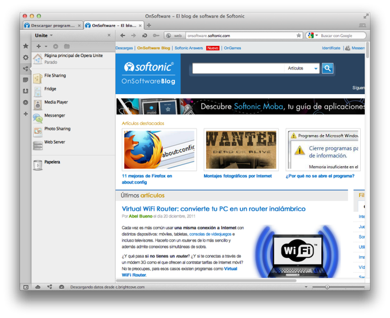Screen dimensions: 390x318
Task: Open the OnSoftware Blog nav link
Action: coord(154,48)
